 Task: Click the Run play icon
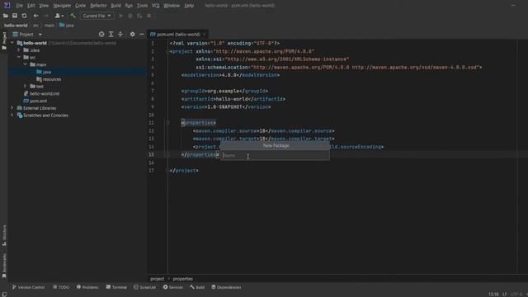pos(121,16)
